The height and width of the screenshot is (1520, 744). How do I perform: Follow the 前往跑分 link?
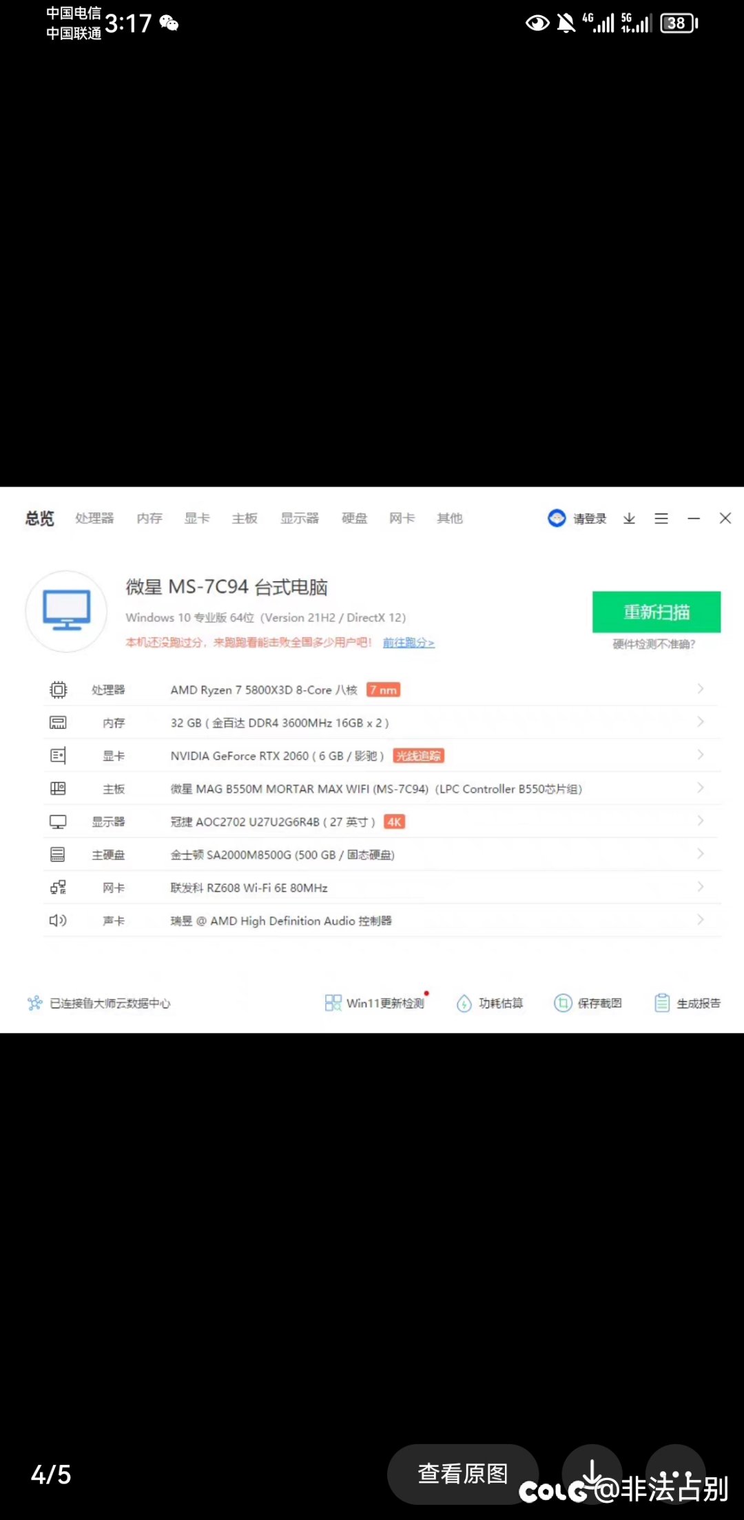click(409, 643)
